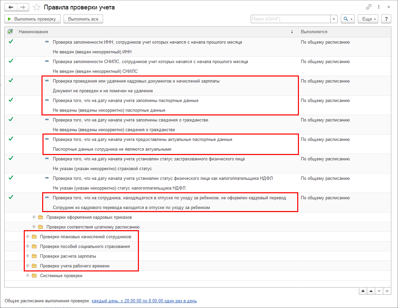Expand the Системные проверки folder
Screen dimensions: 398x308
tap(27, 275)
